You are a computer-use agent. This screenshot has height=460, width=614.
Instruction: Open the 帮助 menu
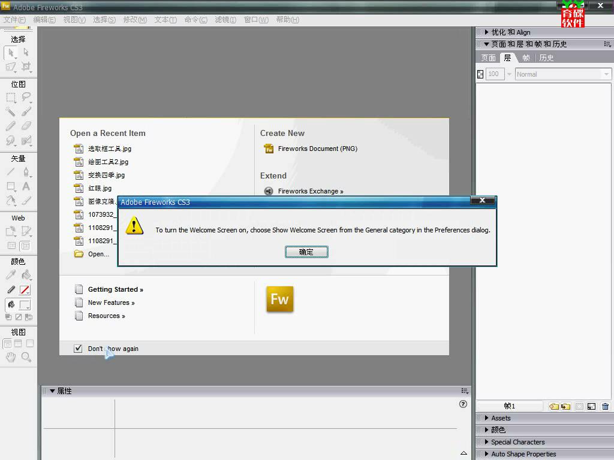[287, 20]
